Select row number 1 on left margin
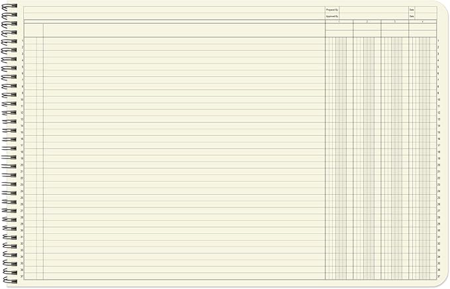Image resolution: width=450 pixels, height=289 pixels. click(22, 41)
